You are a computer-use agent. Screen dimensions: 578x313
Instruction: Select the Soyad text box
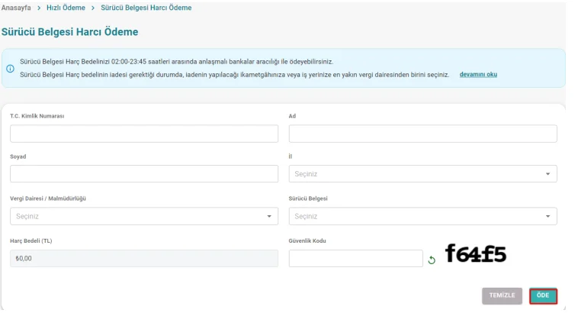(144, 174)
